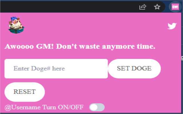The width and height of the screenshot is (183, 114).
Task: Click the white bird logo at right
Action: (172, 26)
